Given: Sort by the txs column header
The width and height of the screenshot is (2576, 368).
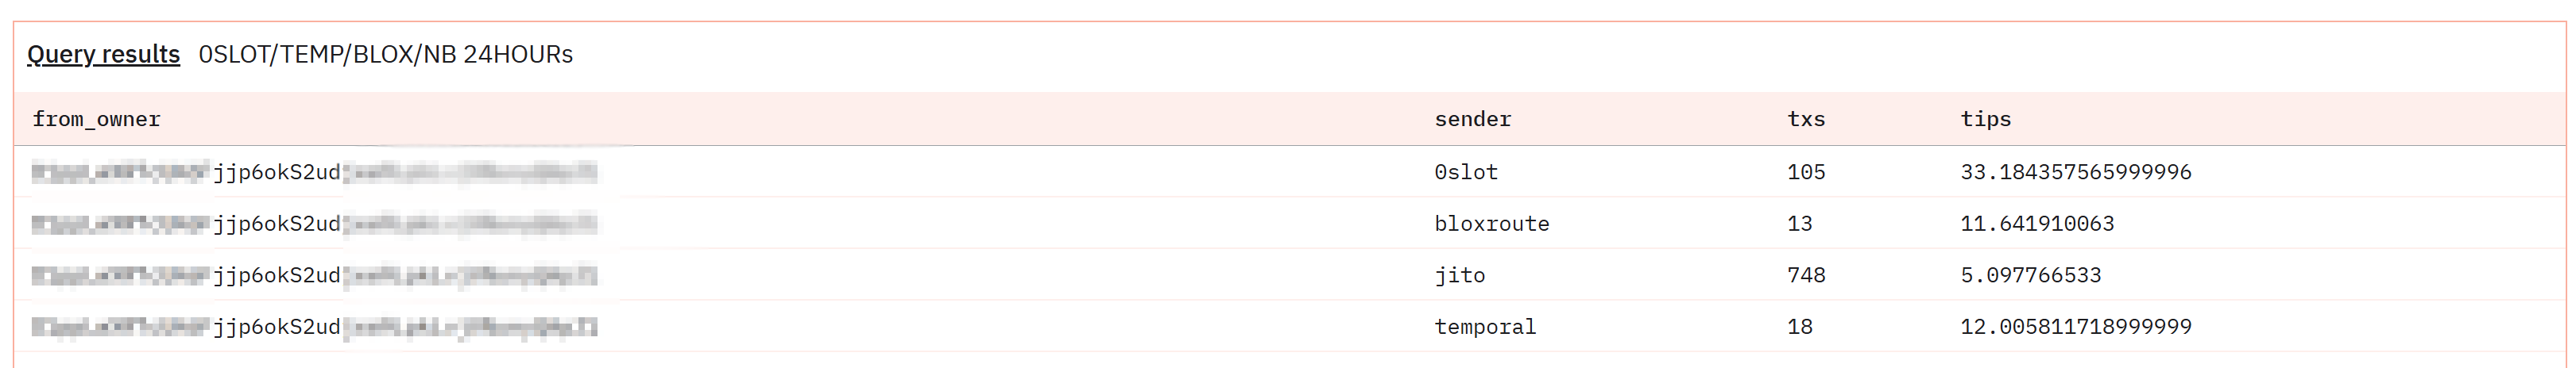Looking at the screenshot, I should 1805,120.
